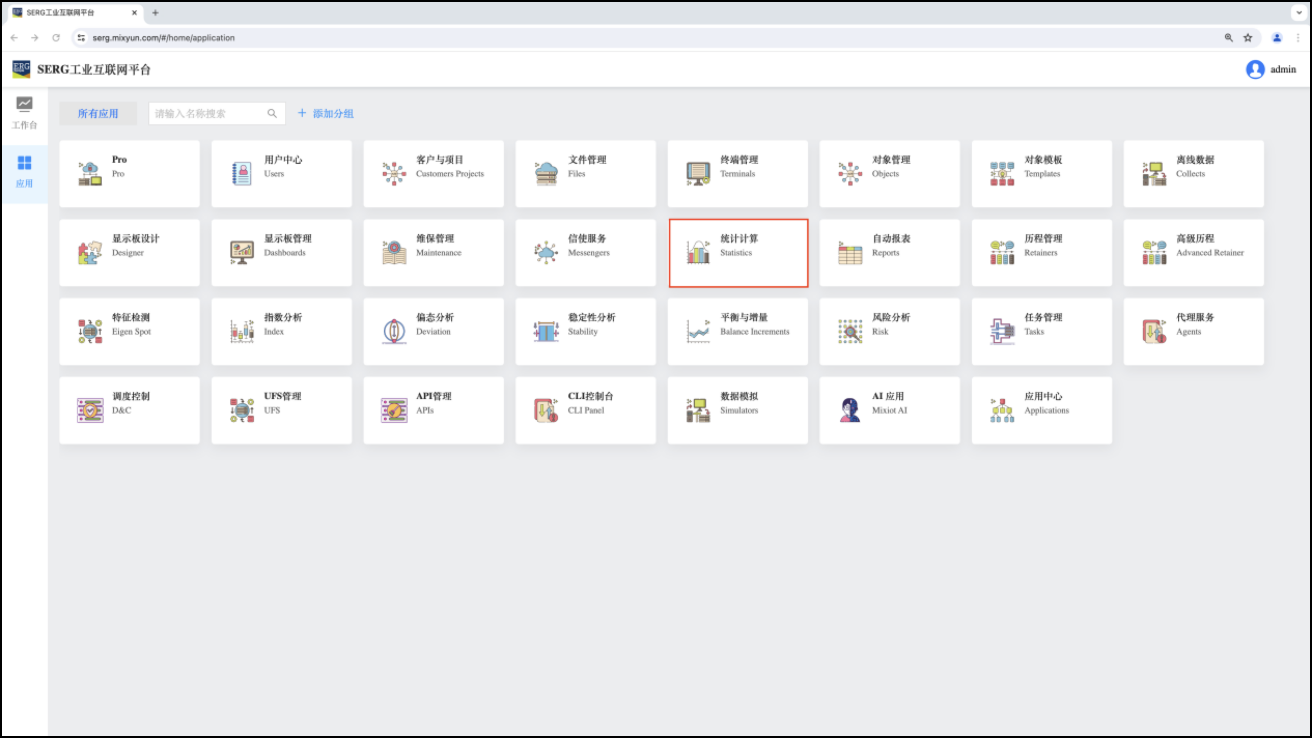Select the workbench sidebar item

24,113
